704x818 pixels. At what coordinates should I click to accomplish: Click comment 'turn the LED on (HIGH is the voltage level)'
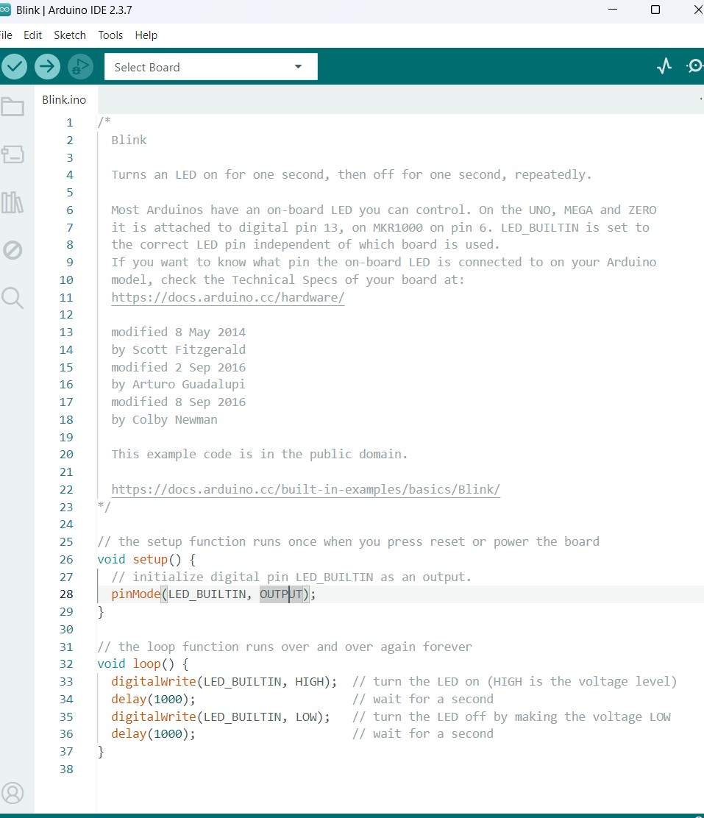525,681
